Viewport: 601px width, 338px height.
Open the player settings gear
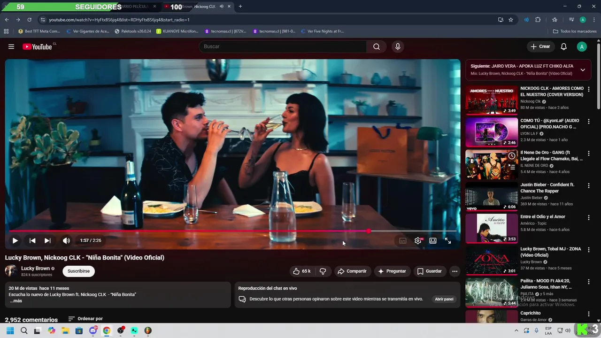click(x=418, y=240)
